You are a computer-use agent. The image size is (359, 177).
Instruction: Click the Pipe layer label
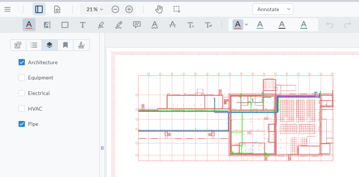(x=33, y=124)
